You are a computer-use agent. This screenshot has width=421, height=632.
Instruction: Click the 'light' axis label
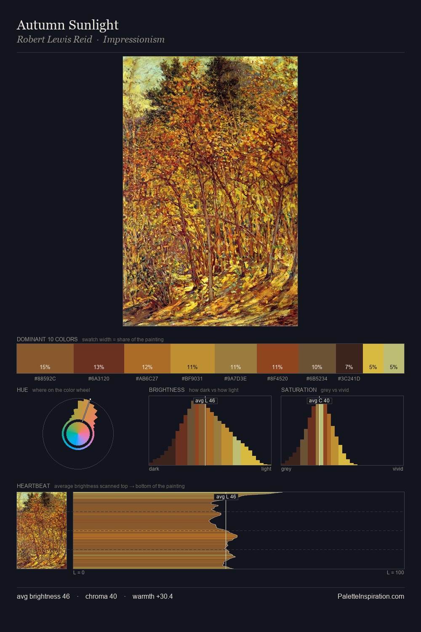[x=266, y=469]
